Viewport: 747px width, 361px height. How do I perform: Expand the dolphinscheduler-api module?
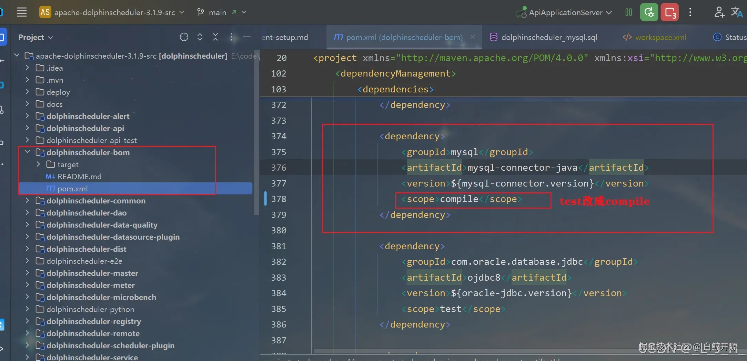(28, 128)
